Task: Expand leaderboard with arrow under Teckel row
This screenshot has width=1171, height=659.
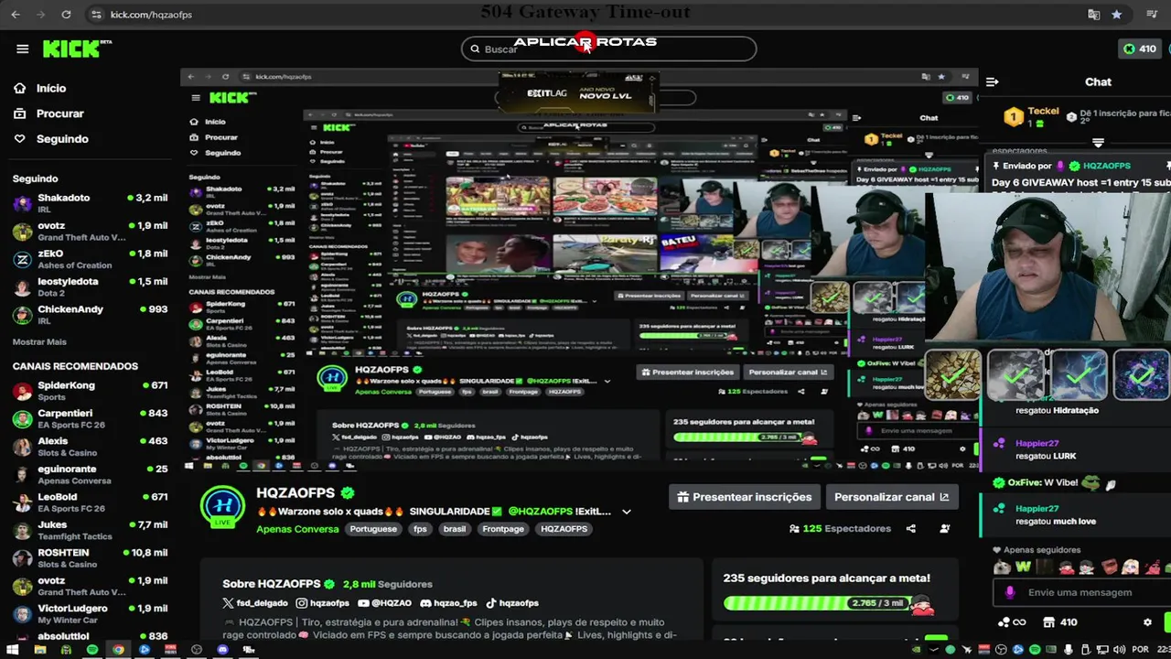Action: click(1098, 143)
